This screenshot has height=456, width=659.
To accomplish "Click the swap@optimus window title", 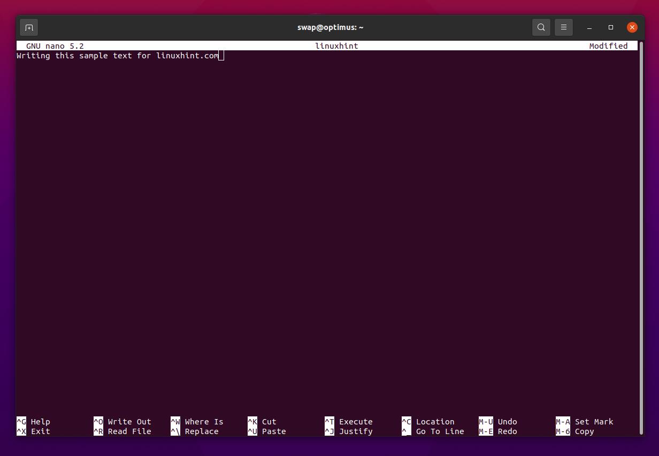I will pos(330,27).
